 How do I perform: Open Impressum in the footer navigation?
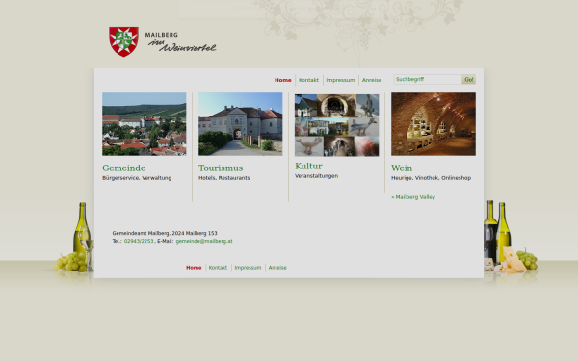tap(248, 268)
